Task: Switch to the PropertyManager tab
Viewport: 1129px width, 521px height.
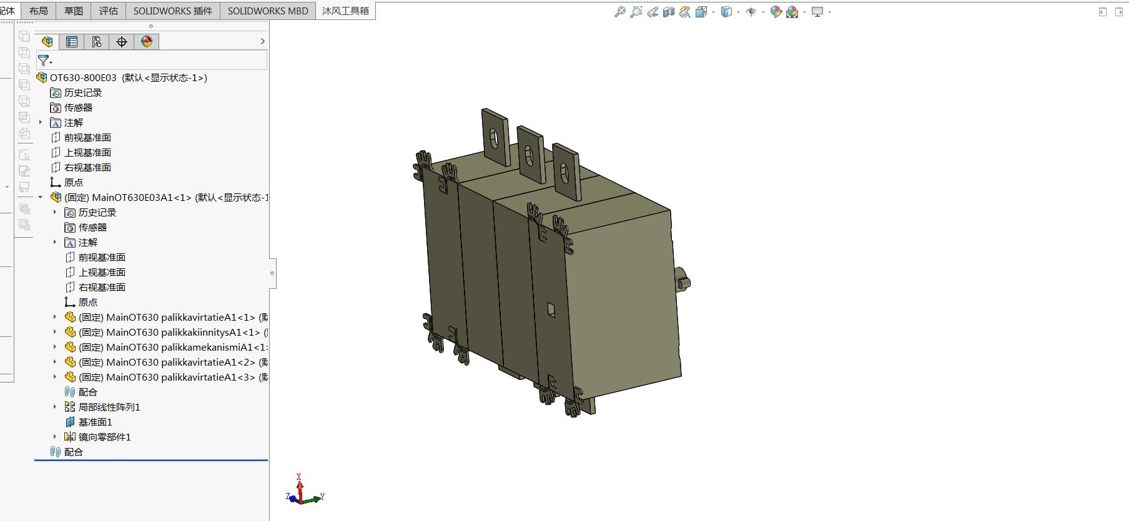Action: [72, 42]
